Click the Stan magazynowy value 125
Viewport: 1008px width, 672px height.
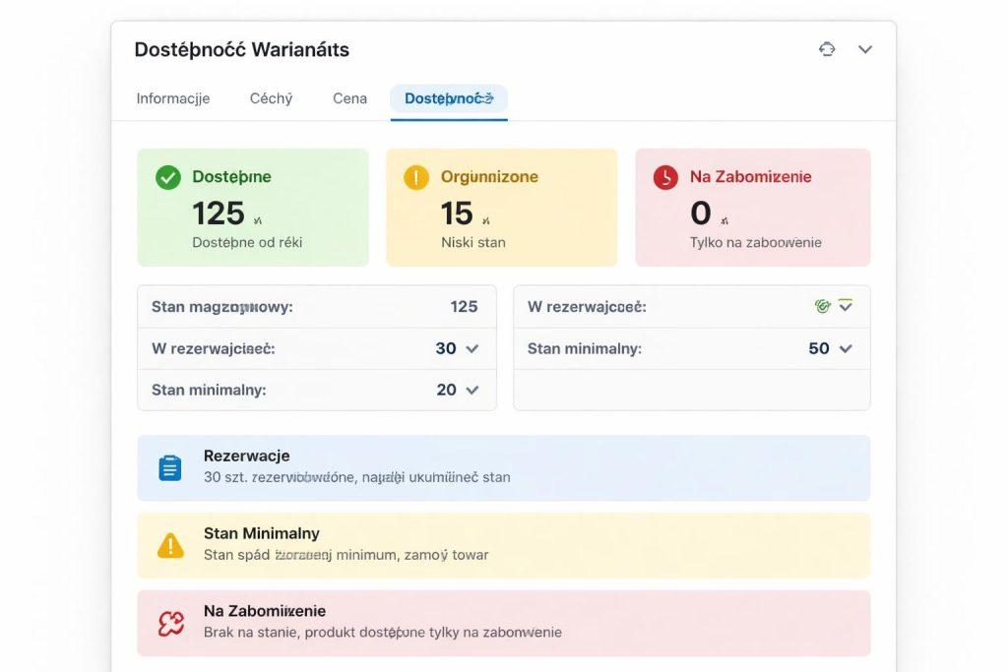464,307
